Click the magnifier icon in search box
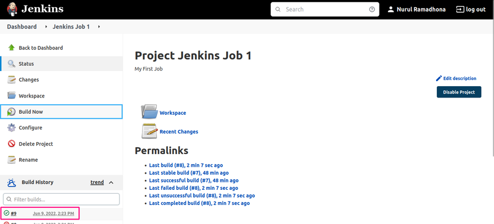494x224 pixels. pyautogui.click(x=278, y=10)
